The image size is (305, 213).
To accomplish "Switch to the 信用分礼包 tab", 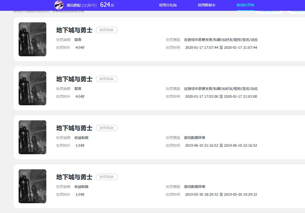I will click(x=168, y=5).
